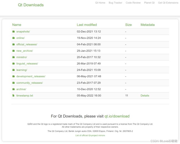Click the date 19-Nov-2020 14:24
180x144 pixels.
tap(89, 38)
